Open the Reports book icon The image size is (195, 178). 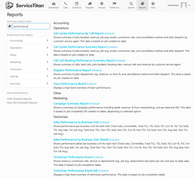[142, 4]
